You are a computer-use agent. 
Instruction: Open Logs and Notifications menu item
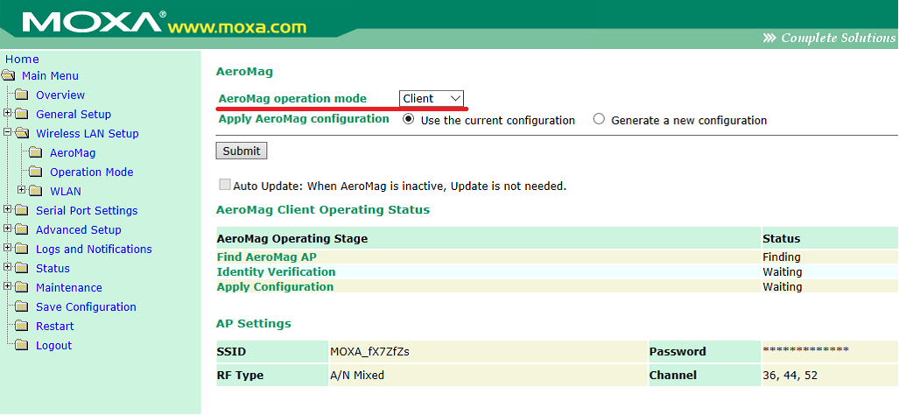coord(93,250)
